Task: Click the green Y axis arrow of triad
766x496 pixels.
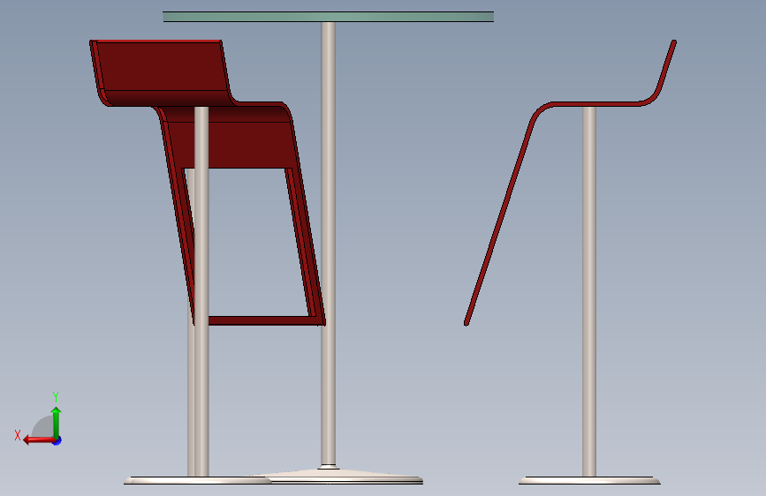Action: pyautogui.click(x=57, y=422)
